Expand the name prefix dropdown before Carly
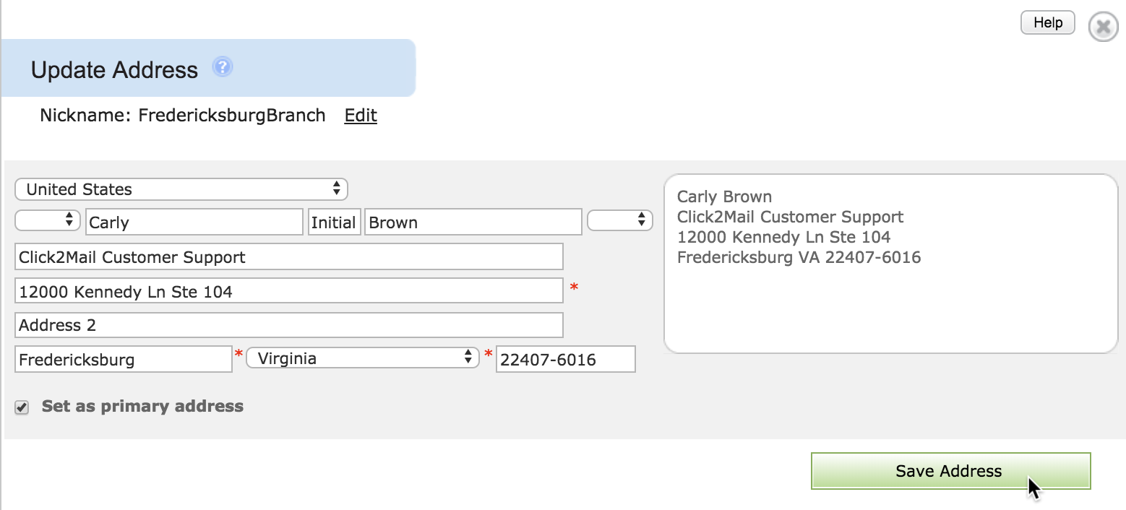The image size is (1126, 510). tap(47, 220)
